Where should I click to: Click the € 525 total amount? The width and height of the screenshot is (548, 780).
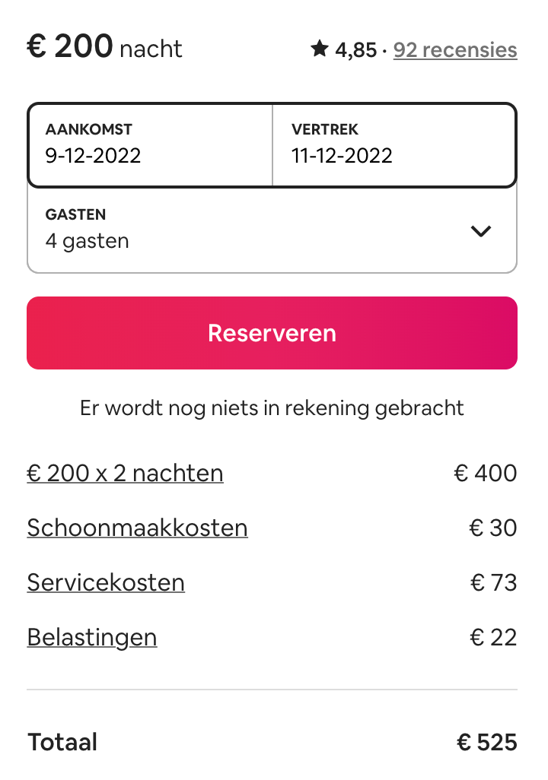click(487, 742)
